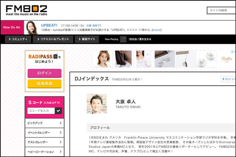Viewport: 236px width, 157px height.
Task: Expand the コミュニティ menu
Action: click(17, 39)
